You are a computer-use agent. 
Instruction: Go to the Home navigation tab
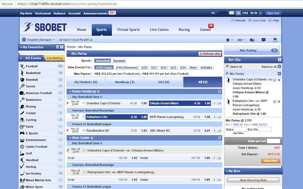(82, 29)
